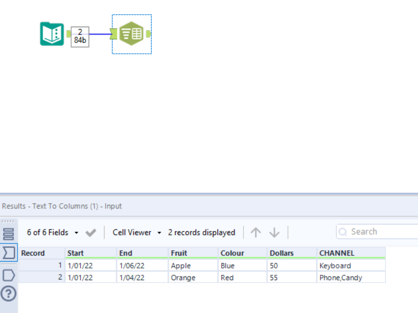Image resolution: width=418 pixels, height=313 pixels.
Task: Click the apply fields checkmark icon
Action: [x=91, y=232]
